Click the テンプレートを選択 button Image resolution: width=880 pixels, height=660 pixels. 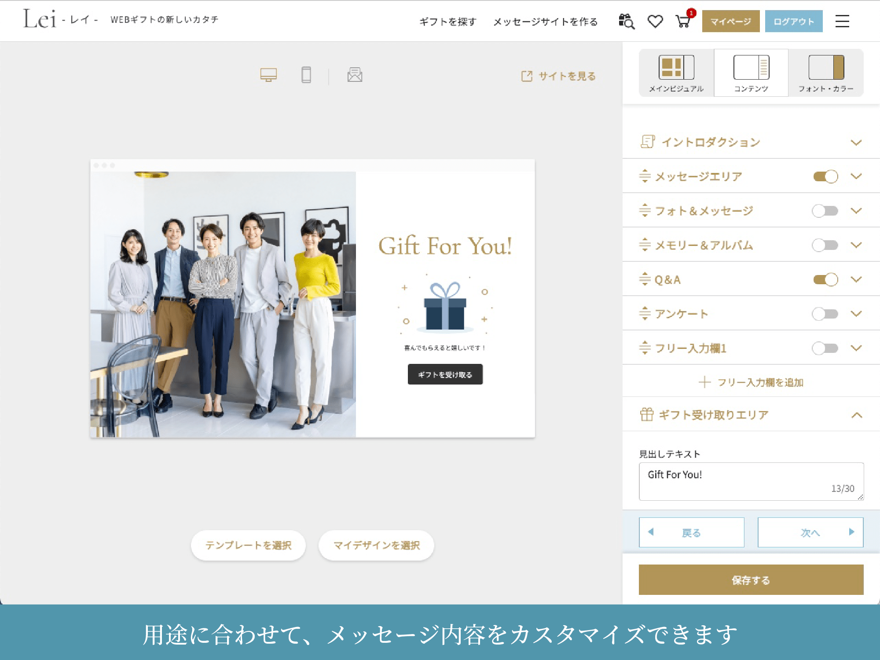point(248,545)
